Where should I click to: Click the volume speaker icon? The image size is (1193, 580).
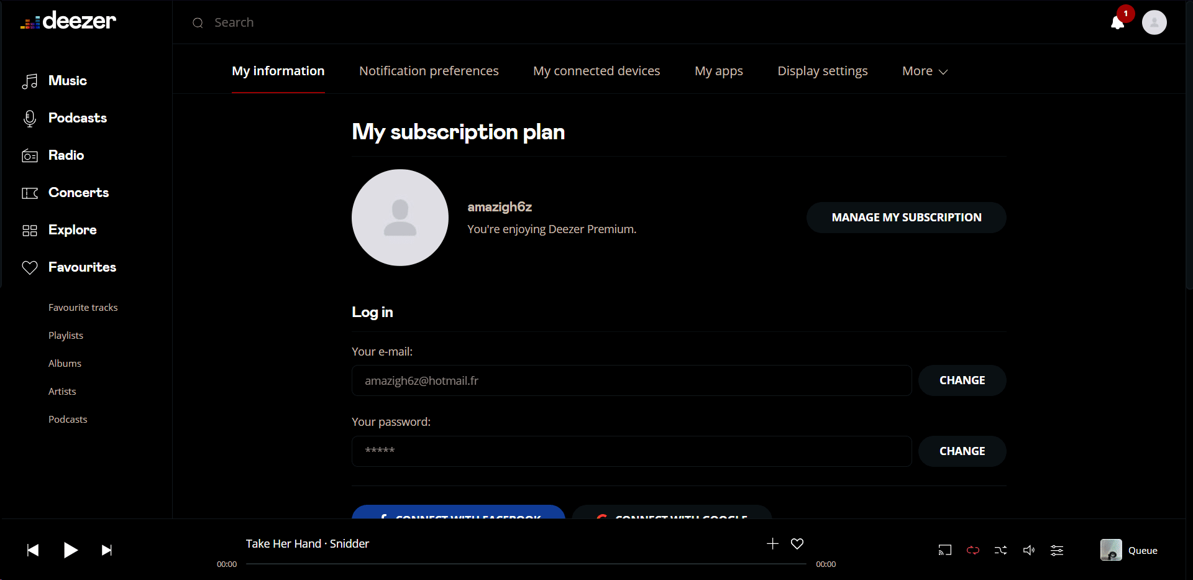click(x=1029, y=550)
